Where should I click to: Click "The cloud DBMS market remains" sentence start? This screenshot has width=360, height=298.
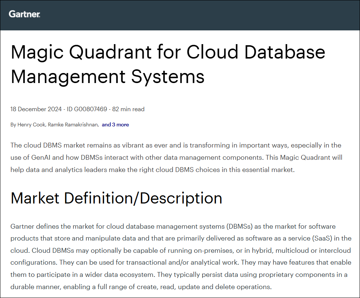pos(52,145)
